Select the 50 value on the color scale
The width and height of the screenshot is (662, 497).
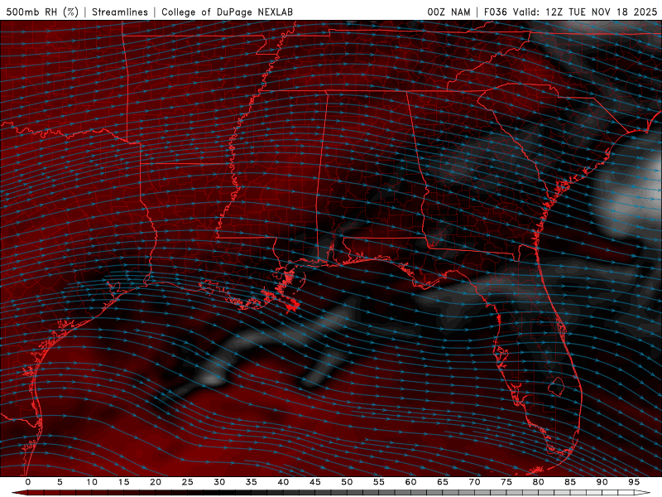(347, 482)
